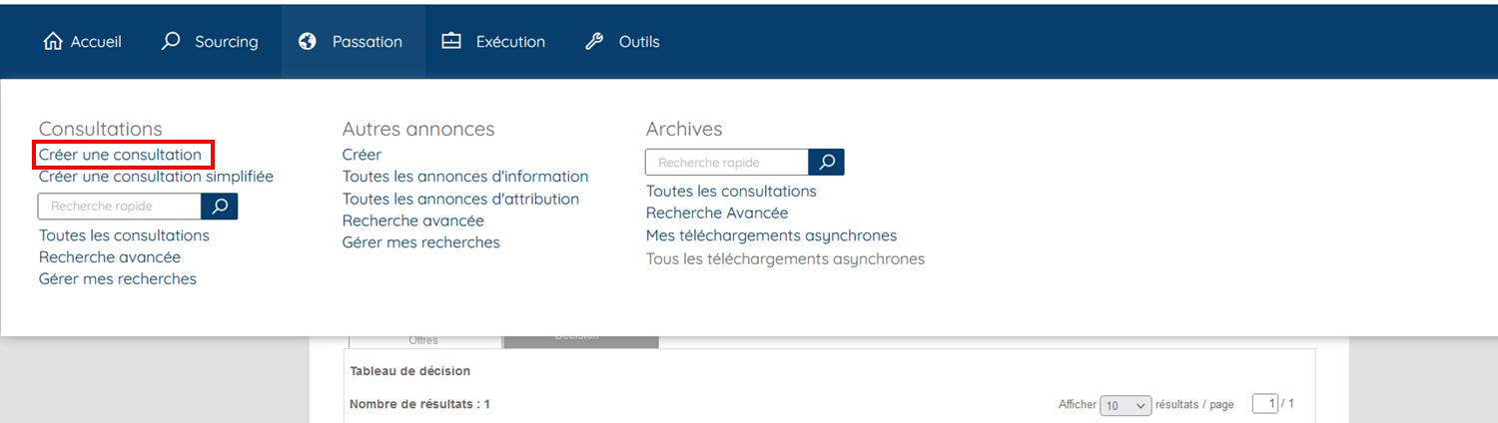Open Recherche Avancée under Archives
Screen dimensions: 1498x423
[x=717, y=213]
